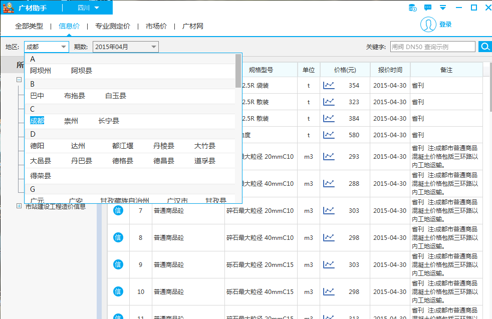
Task: Select 长宁县 in region list
Action: (109, 121)
